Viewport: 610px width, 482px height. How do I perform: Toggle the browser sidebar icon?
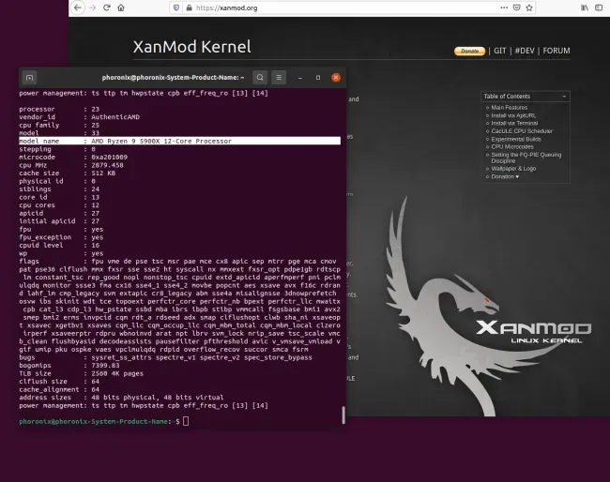pos(599,8)
